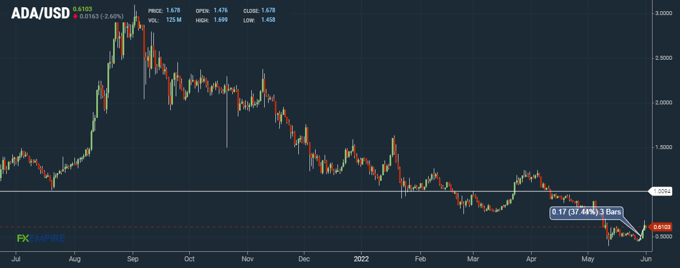Click the 2.0000 price axis label
680x268 pixels.
click(x=663, y=103)
